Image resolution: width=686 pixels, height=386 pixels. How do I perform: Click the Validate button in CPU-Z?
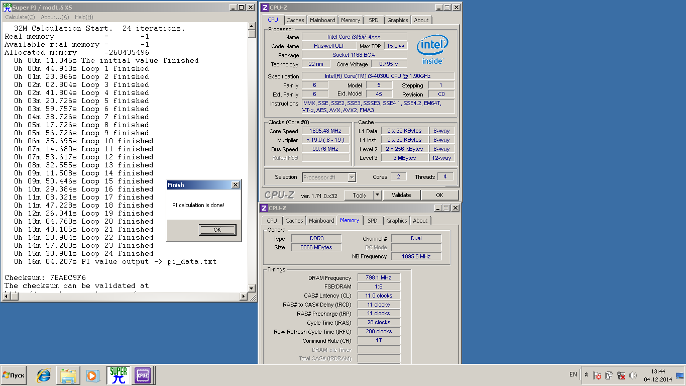point(401,195)
